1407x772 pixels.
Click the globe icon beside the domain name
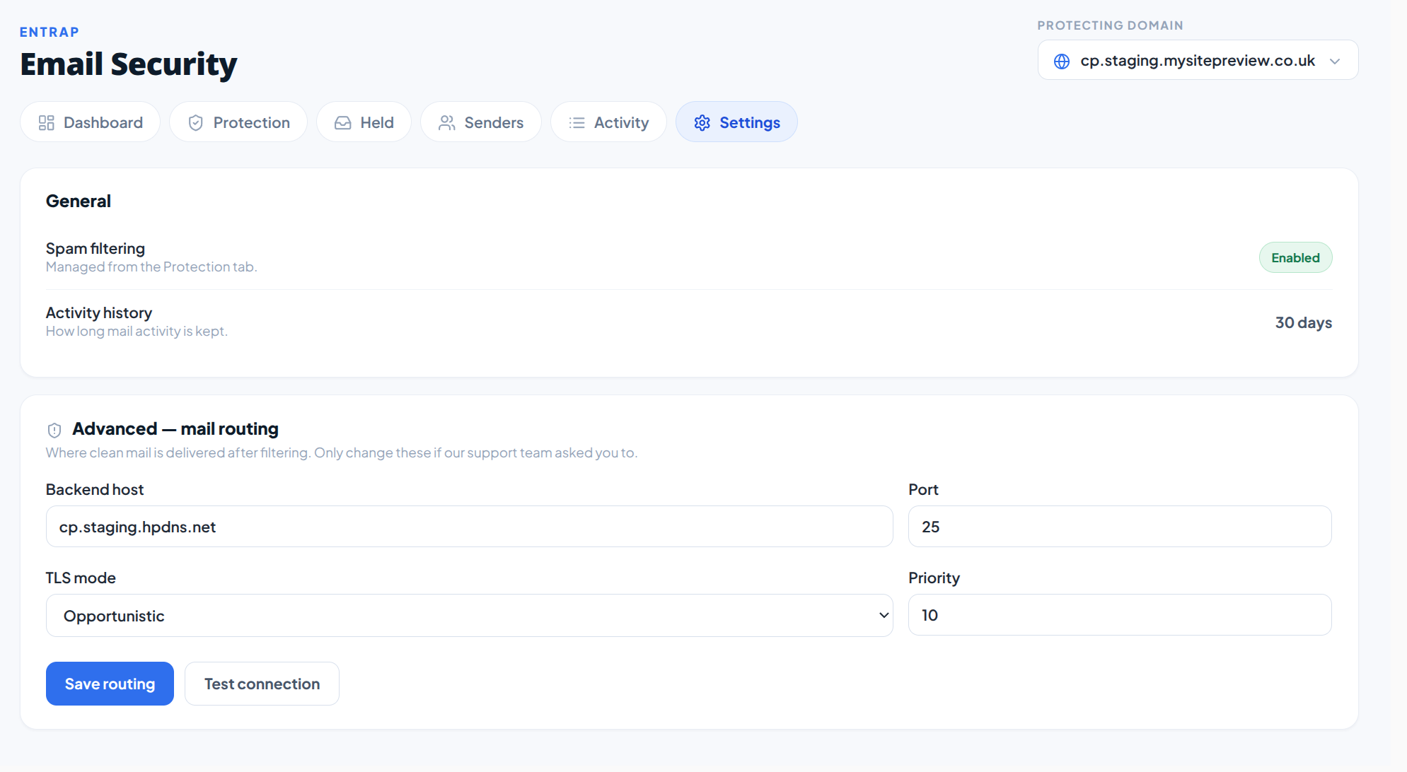point(1062,62)
